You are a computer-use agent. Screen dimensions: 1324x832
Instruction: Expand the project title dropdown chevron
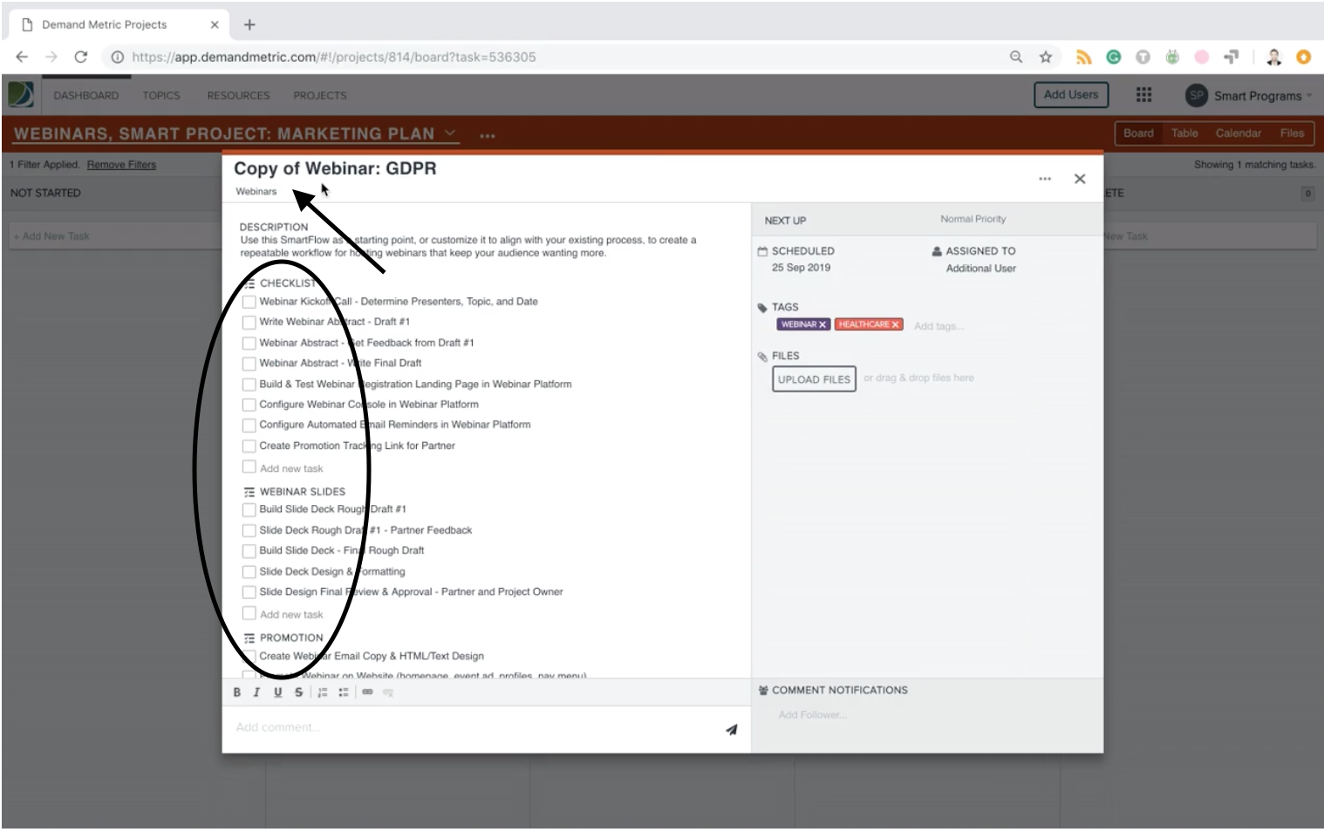(x=450, y=133)
